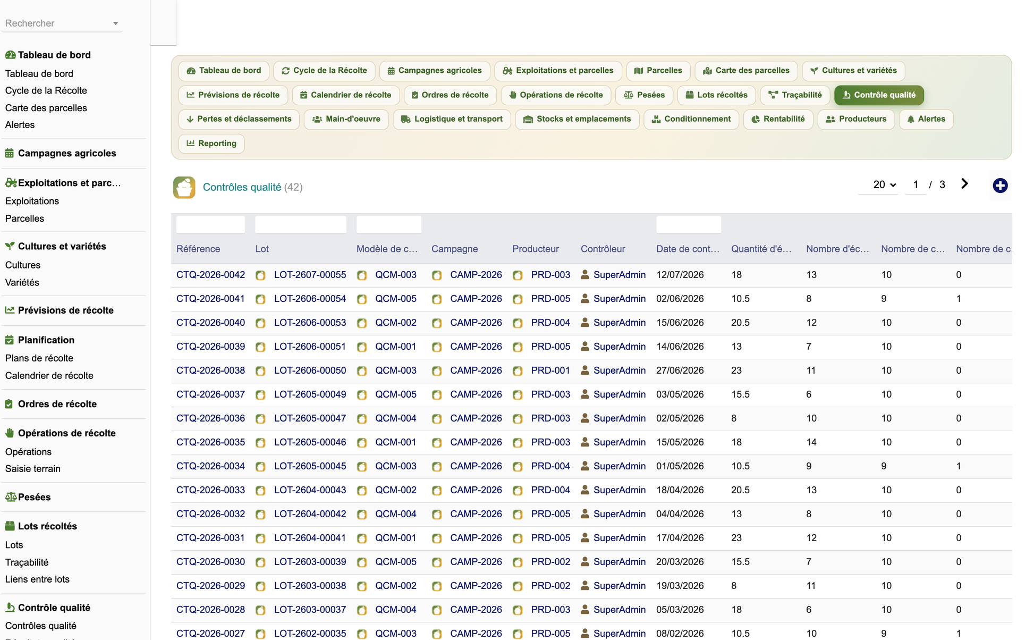
Task: Click the Modèle de contrôle filter field
Action: tap(389, 224)
